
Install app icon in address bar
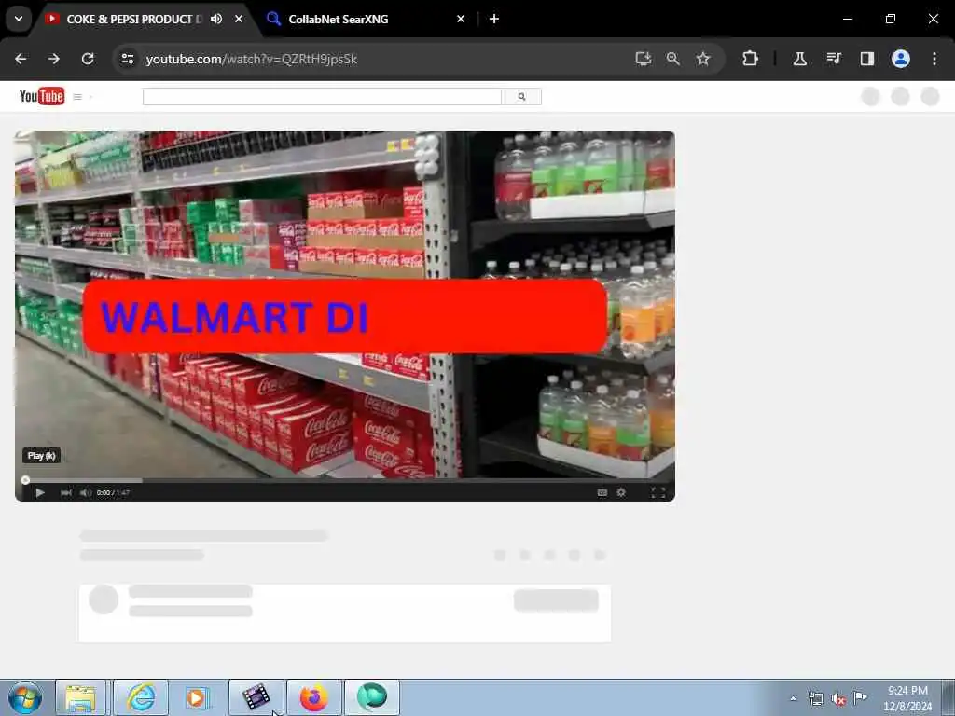(644, 59)
